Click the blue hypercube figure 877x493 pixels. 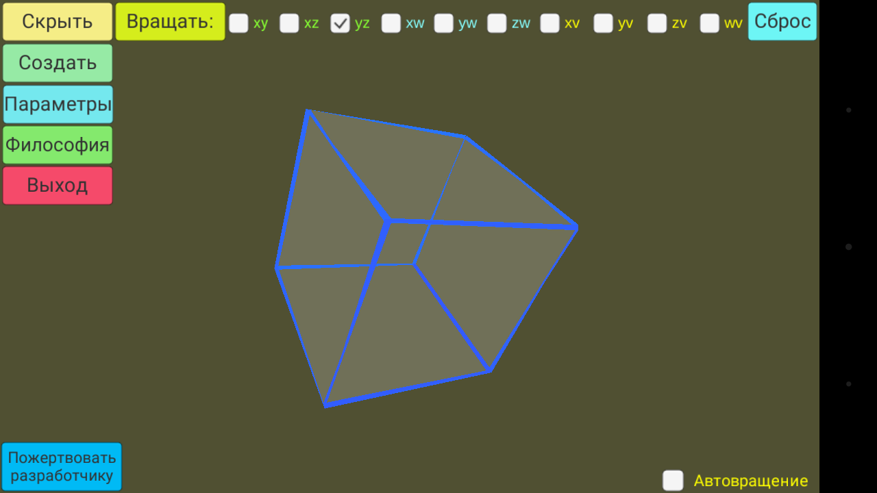tap(426, 258)
